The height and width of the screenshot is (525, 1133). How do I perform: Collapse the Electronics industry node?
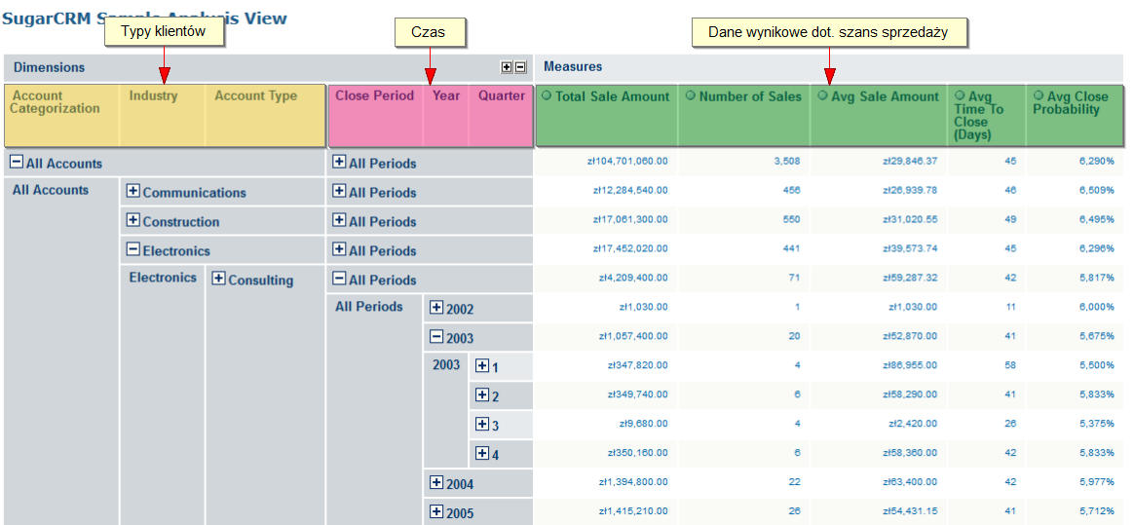[133, 250]
